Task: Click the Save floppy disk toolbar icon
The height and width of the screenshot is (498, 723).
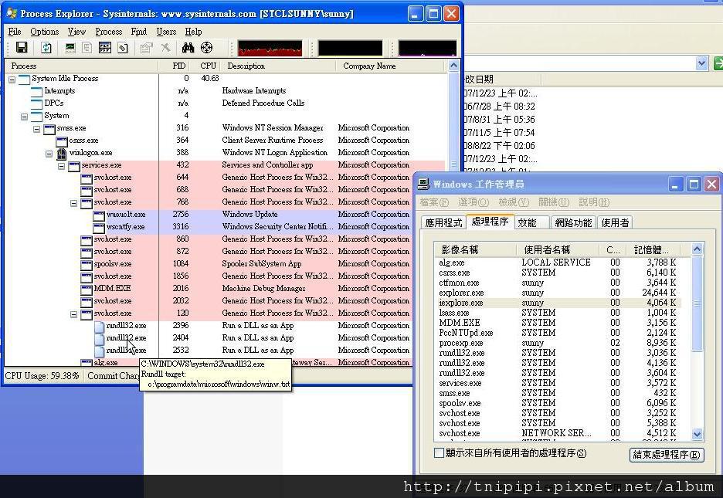Action: pyautogui.click(x=22, y=47)
